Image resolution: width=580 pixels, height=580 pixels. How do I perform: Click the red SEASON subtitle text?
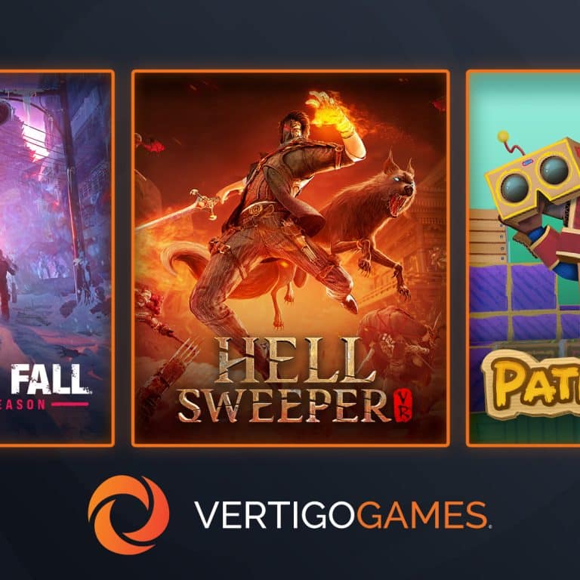[22, 404]
